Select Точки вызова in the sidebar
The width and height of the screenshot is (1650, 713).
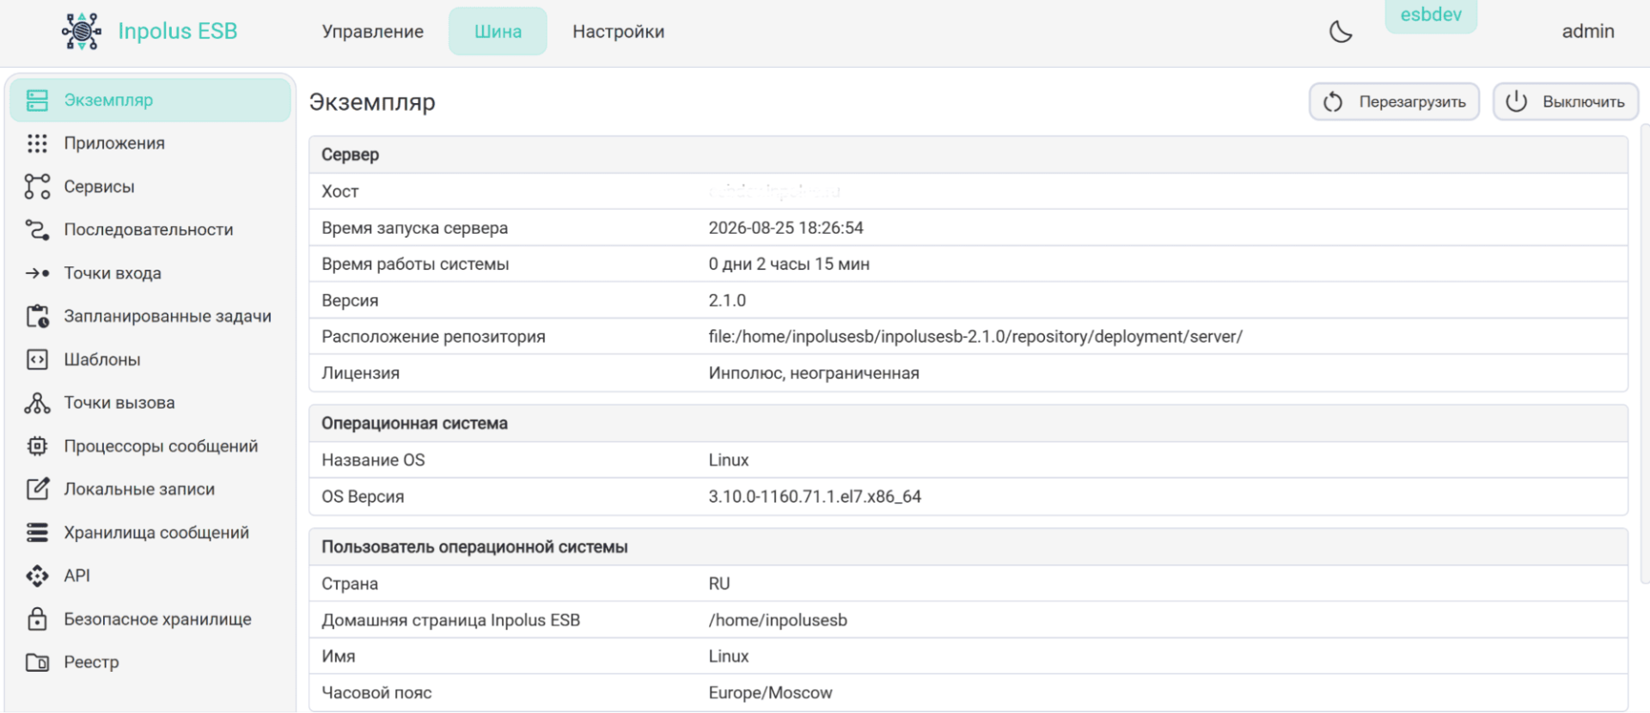click(x=119, y=403)
